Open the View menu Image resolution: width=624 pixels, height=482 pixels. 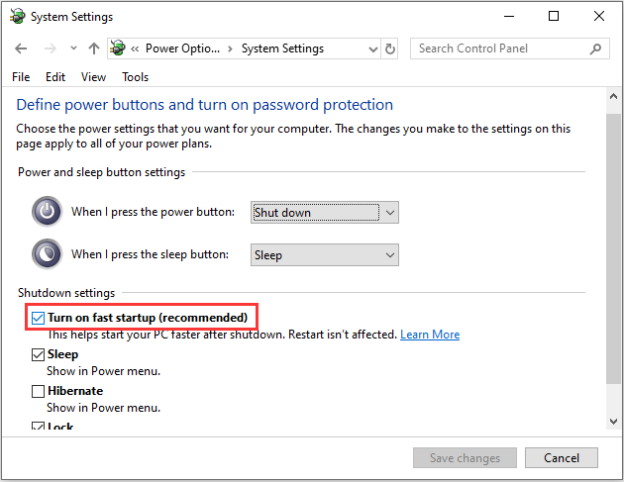(93, 77)
